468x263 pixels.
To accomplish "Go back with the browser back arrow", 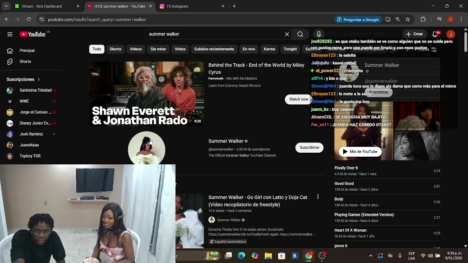I will coord(7,19).
